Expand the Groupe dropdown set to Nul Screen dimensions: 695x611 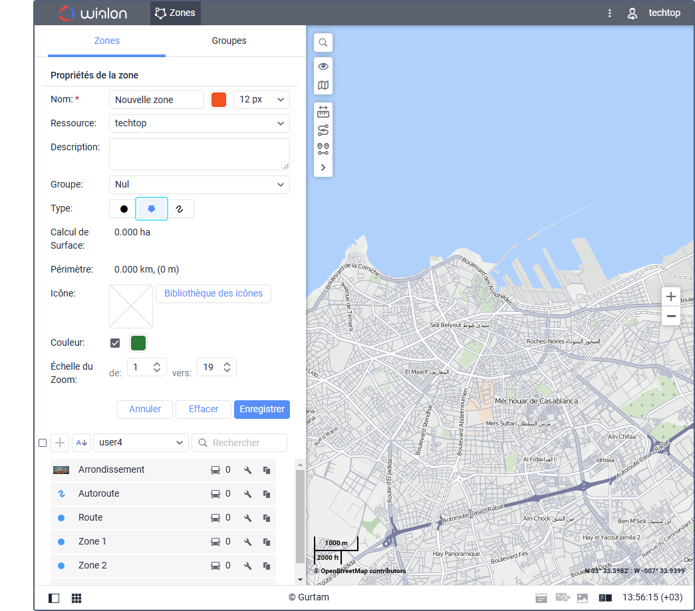coord(199,185)
